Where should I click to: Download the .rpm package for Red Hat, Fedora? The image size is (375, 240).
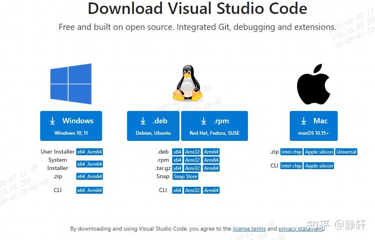pos(214,125)
